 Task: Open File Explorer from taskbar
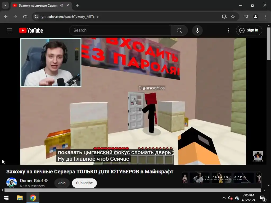(20, 198)
